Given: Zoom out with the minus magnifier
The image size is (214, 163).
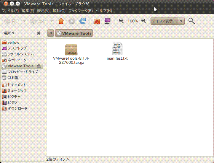Looking at the screenshot, I should point(121,21).
